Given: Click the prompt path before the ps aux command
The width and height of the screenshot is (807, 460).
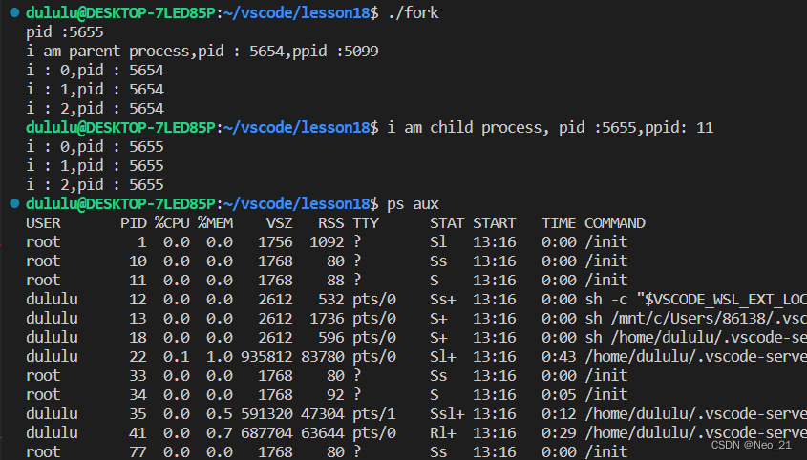Looking at the screenshot, I should [x=296, y=204].
